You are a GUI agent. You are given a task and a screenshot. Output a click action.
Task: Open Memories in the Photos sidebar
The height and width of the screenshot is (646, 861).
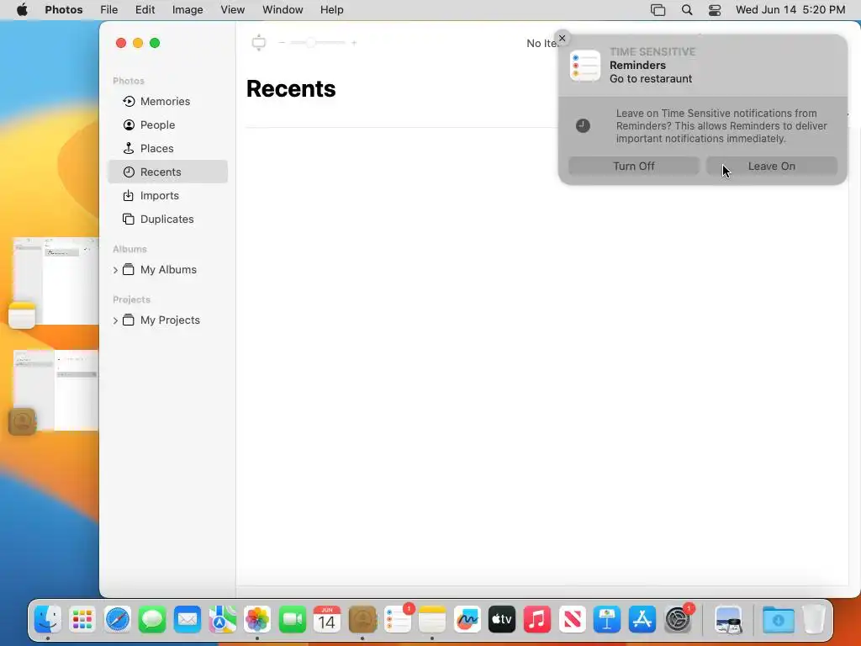(168, 102)
